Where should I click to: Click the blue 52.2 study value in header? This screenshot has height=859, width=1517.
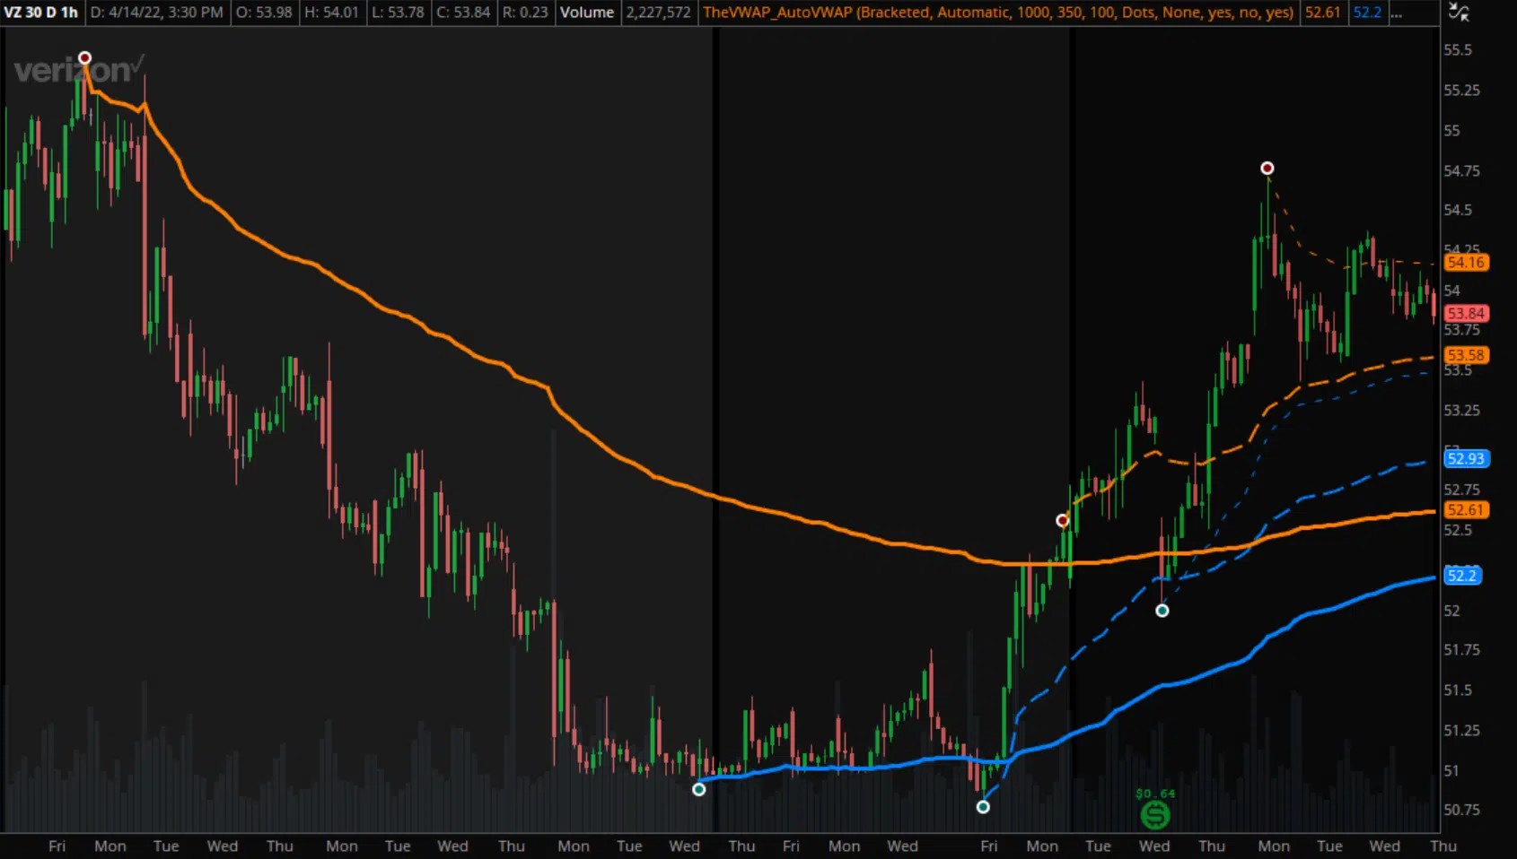tap(1368, 13)
